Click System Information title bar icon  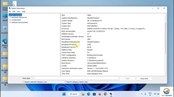pyautogui.click(x=10, y=8)
